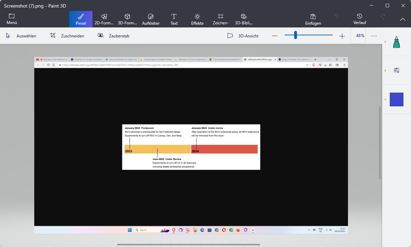Click the undo arrow icon

tap(336, 16)
